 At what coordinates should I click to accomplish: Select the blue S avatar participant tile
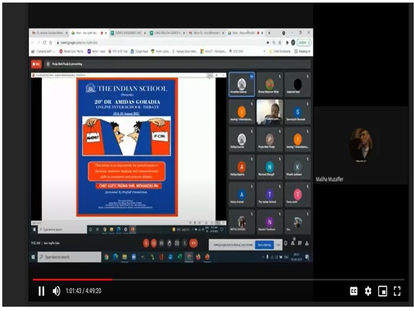[297, 112]
